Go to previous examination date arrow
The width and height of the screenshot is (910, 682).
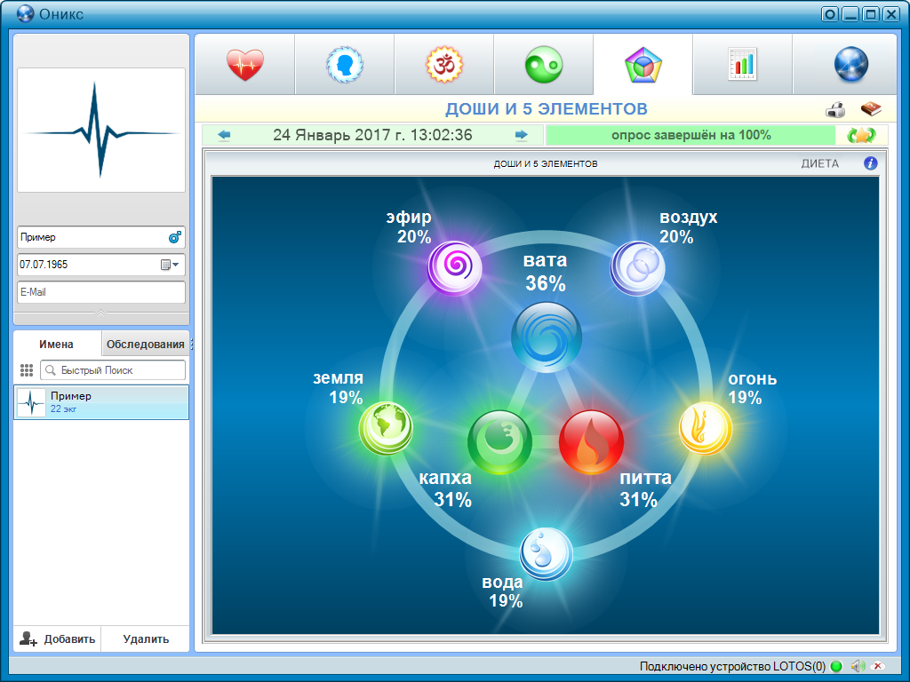point(224,135)
